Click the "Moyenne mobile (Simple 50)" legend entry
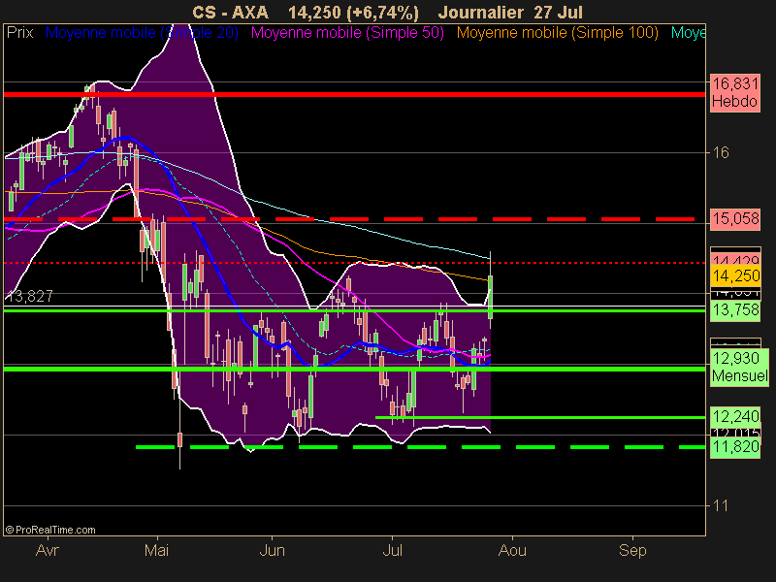The width and height of the screenshot is (776, 582). pos(347,33)
